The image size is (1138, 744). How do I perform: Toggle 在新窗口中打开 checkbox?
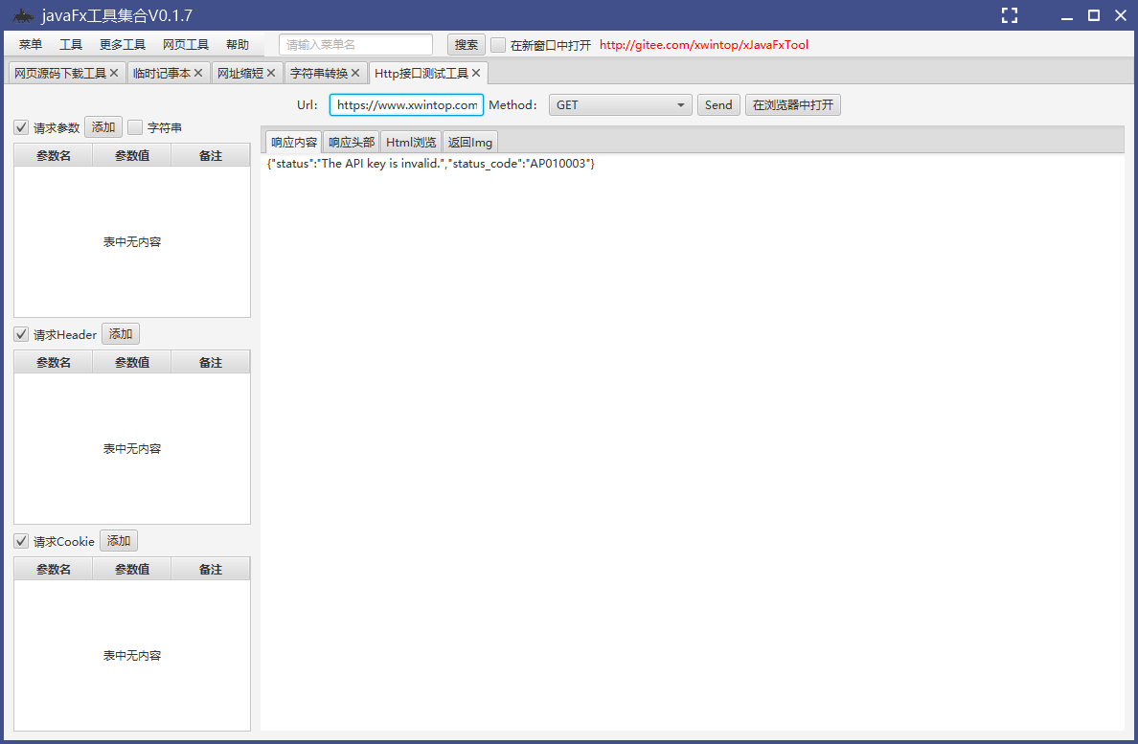point(498,45)
